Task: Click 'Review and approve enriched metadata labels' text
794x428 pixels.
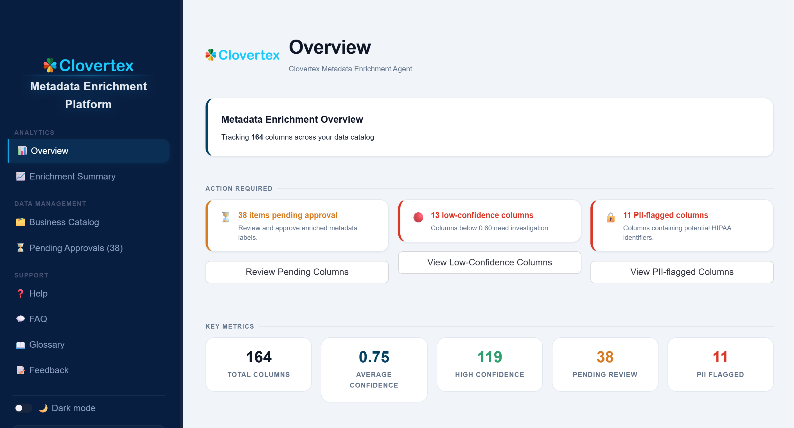Action: click(x=297, y=233)
